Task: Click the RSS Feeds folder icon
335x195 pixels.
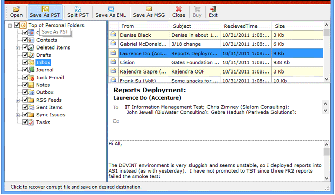Action: pyautogui.click(x=31, y=100)
